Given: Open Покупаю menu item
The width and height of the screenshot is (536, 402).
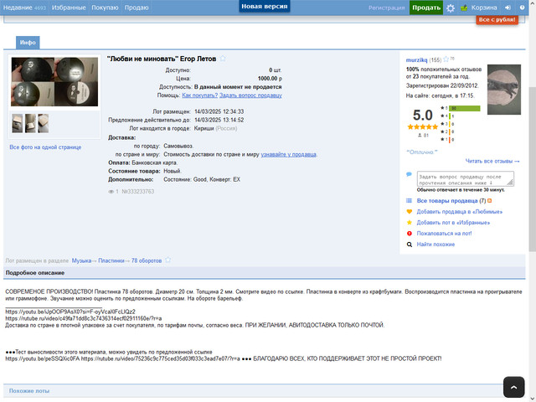Looking at the screenshot, I should pos(105,8).
